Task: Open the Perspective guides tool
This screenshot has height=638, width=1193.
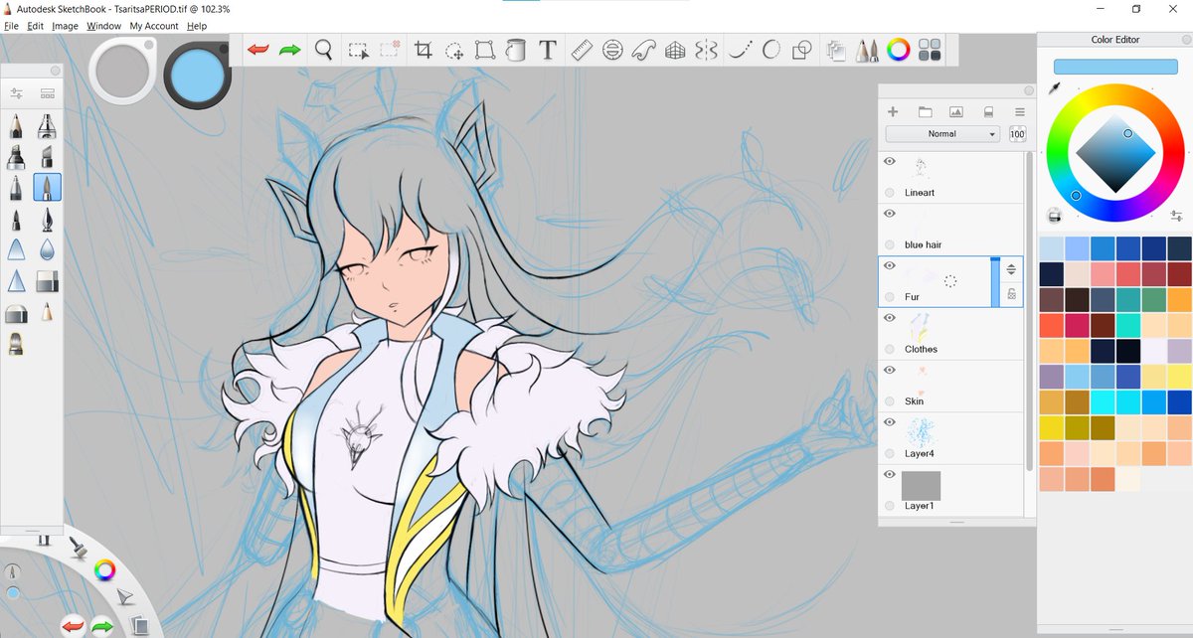Action: click(x=675, y=50)
